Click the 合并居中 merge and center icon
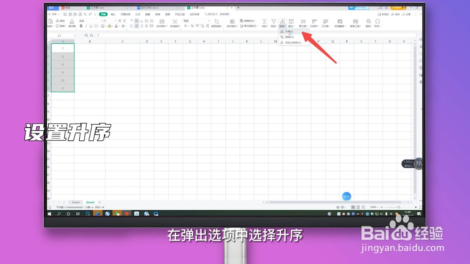 pos(162,21)
